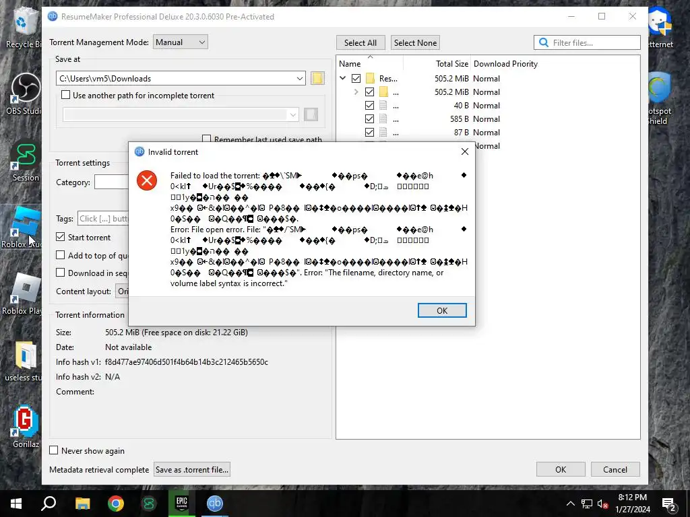Click the Category input field
The height and width of the screenshot is (517, 690).
click(x=111, y=182)
